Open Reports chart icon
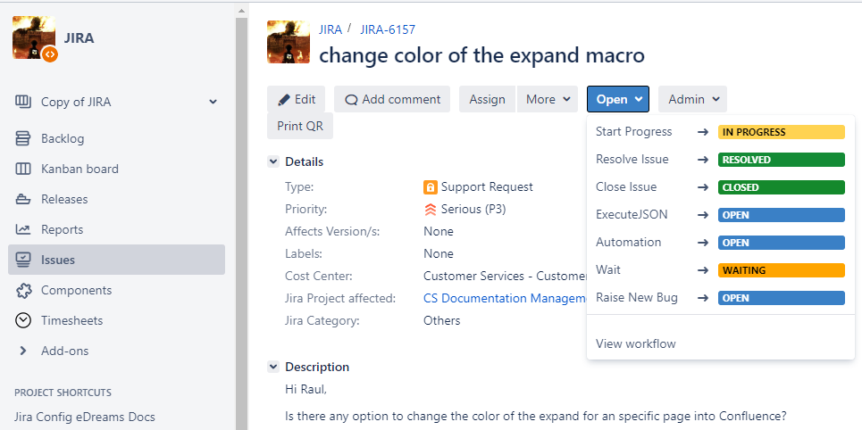Viewport: 862px width, 430px height. (x=24, y=229)
